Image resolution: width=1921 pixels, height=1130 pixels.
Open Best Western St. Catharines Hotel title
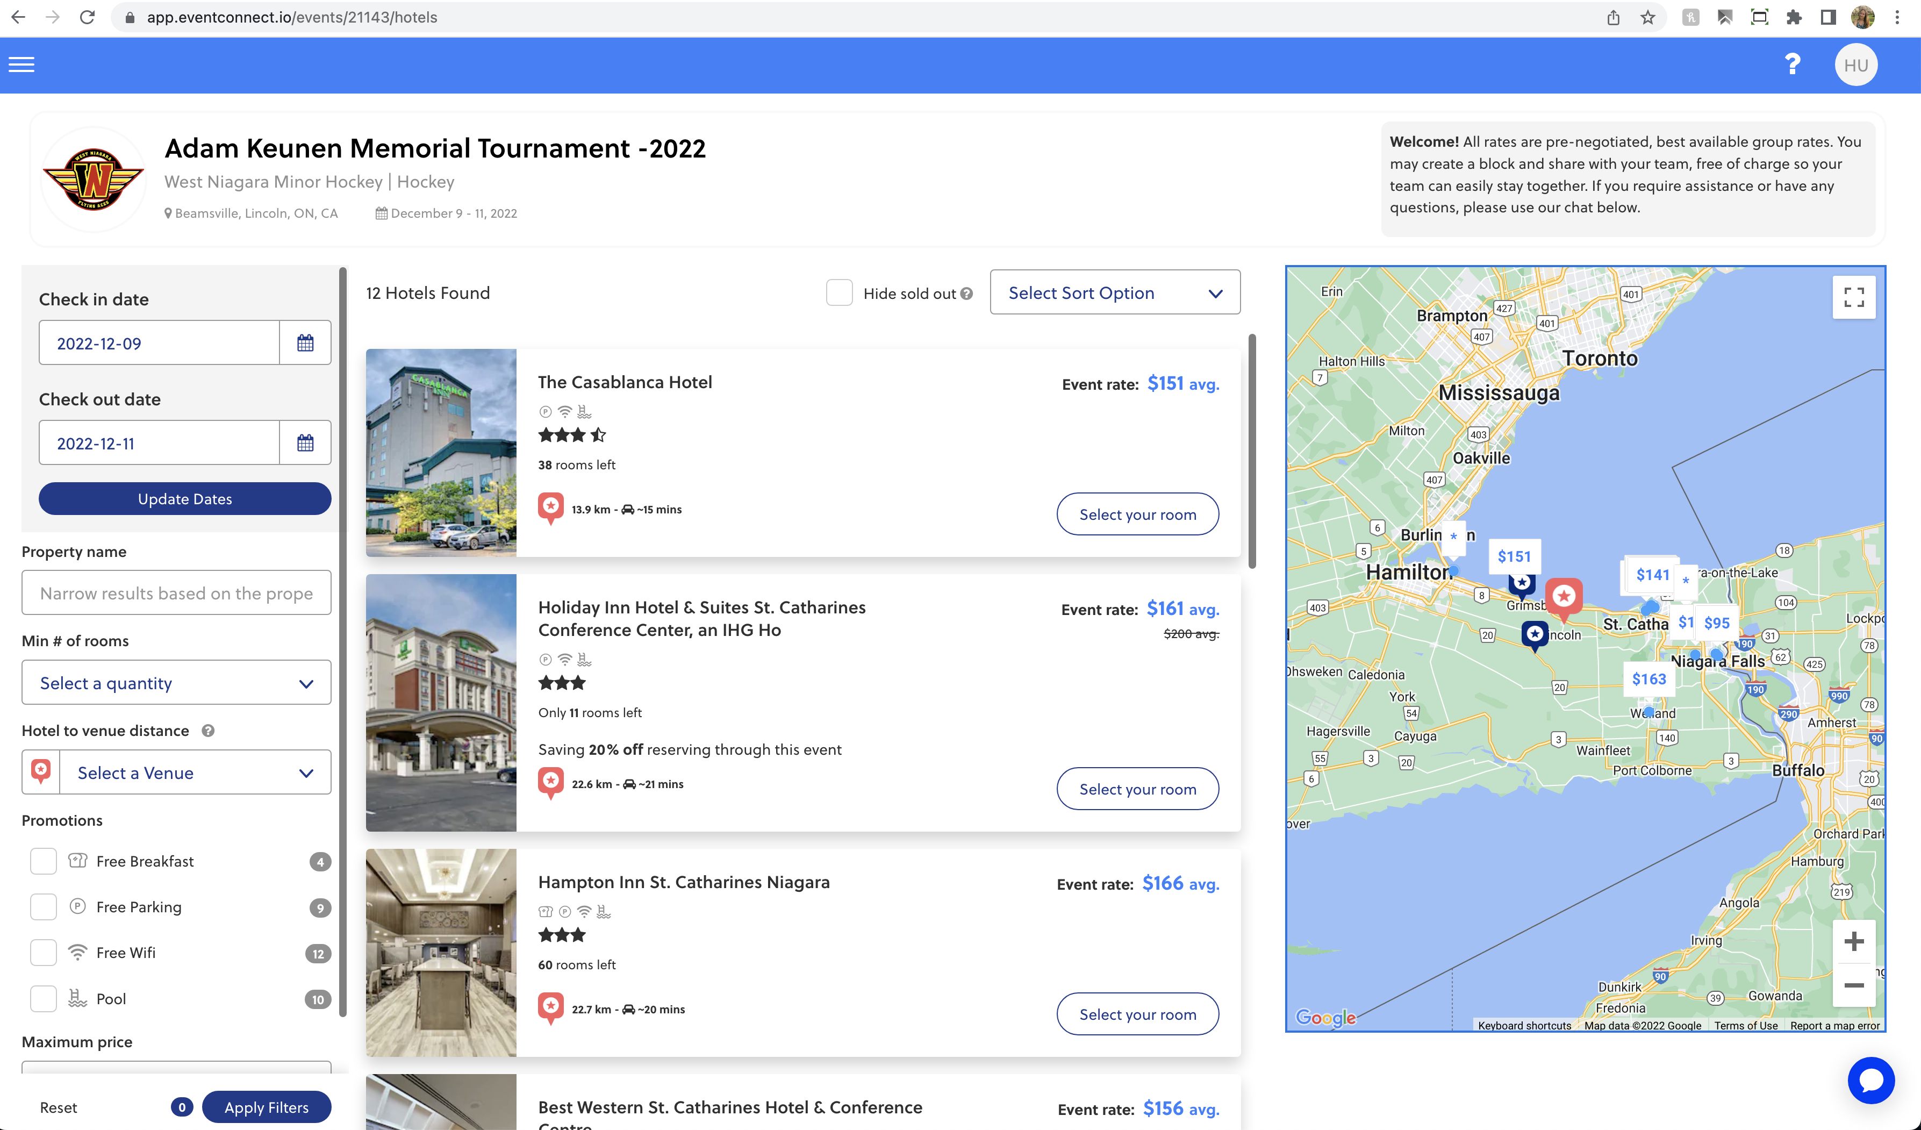point(730,1113)
